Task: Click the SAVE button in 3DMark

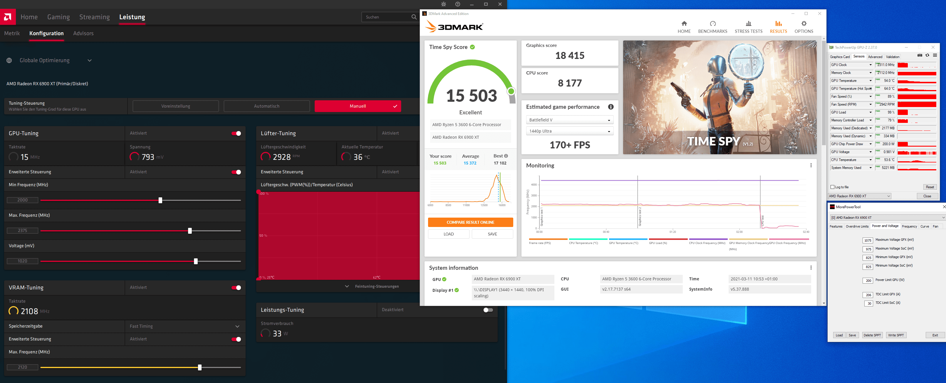Action: pos(492,234)
